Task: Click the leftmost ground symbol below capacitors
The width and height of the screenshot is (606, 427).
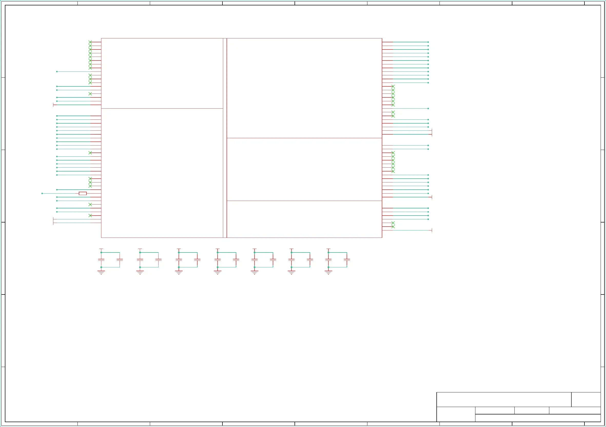Action: tap(101, 272)
